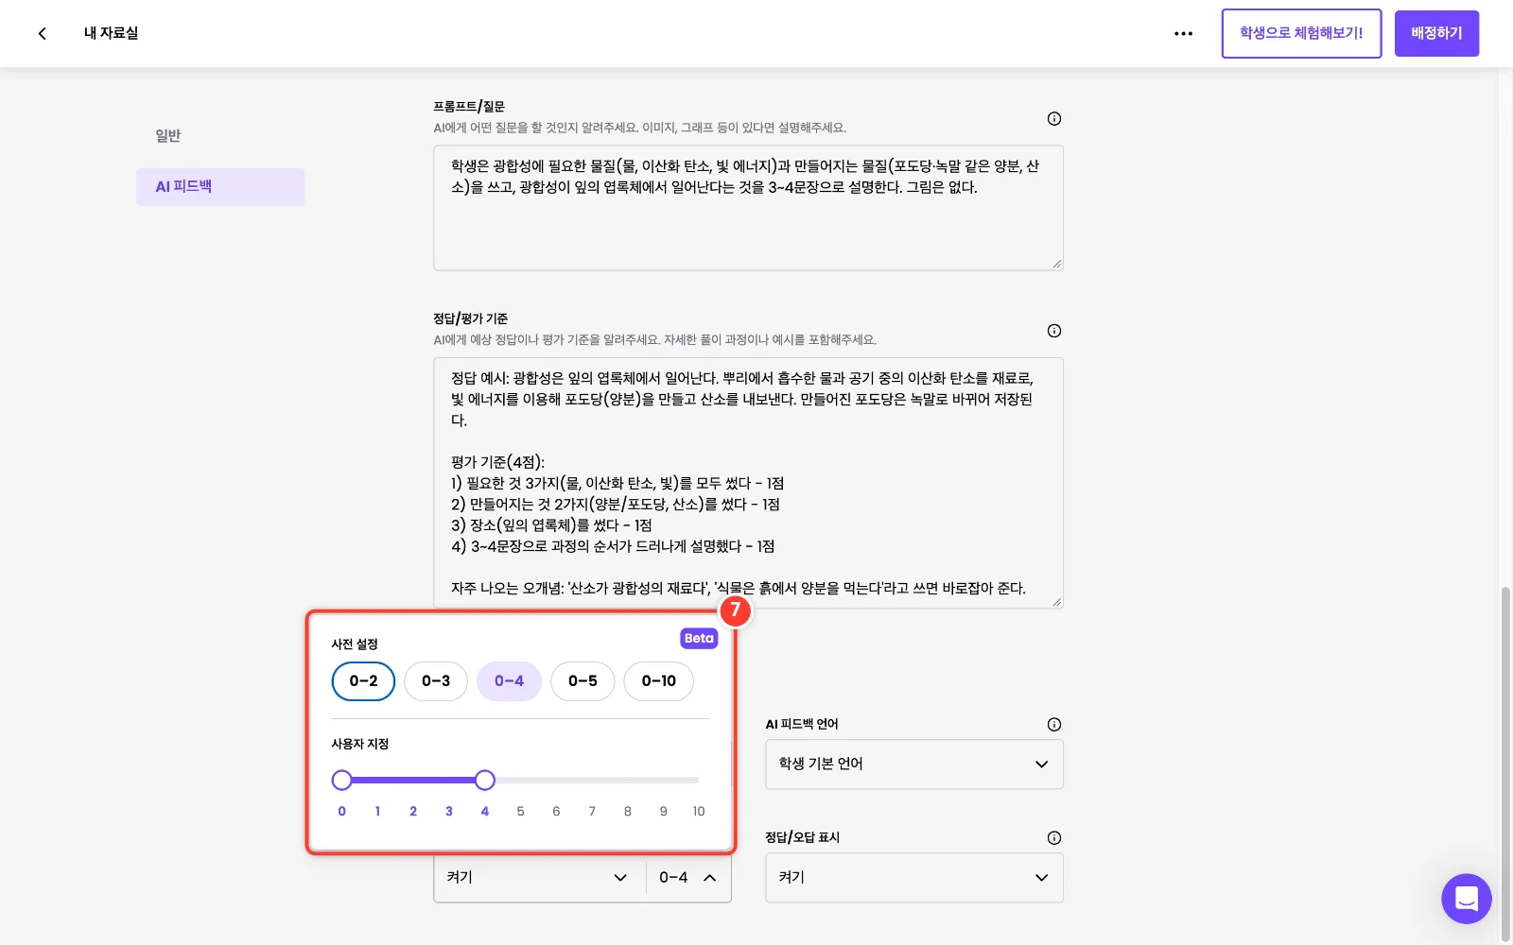
Task: Click the Beta badge
Action: [699, 639]
